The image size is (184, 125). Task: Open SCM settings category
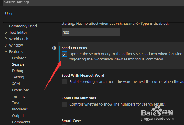[16, 84]
